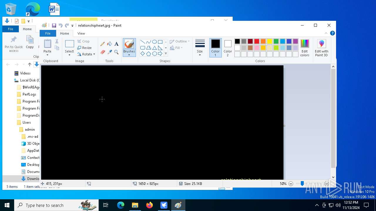Open the Outline dropdown

pos(180,41)
